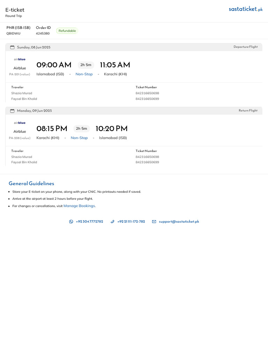Click the 2h 5m duration pill for departure
This screenshot has width=268, height=357.
pyautogui.click(x=86, y=65)
